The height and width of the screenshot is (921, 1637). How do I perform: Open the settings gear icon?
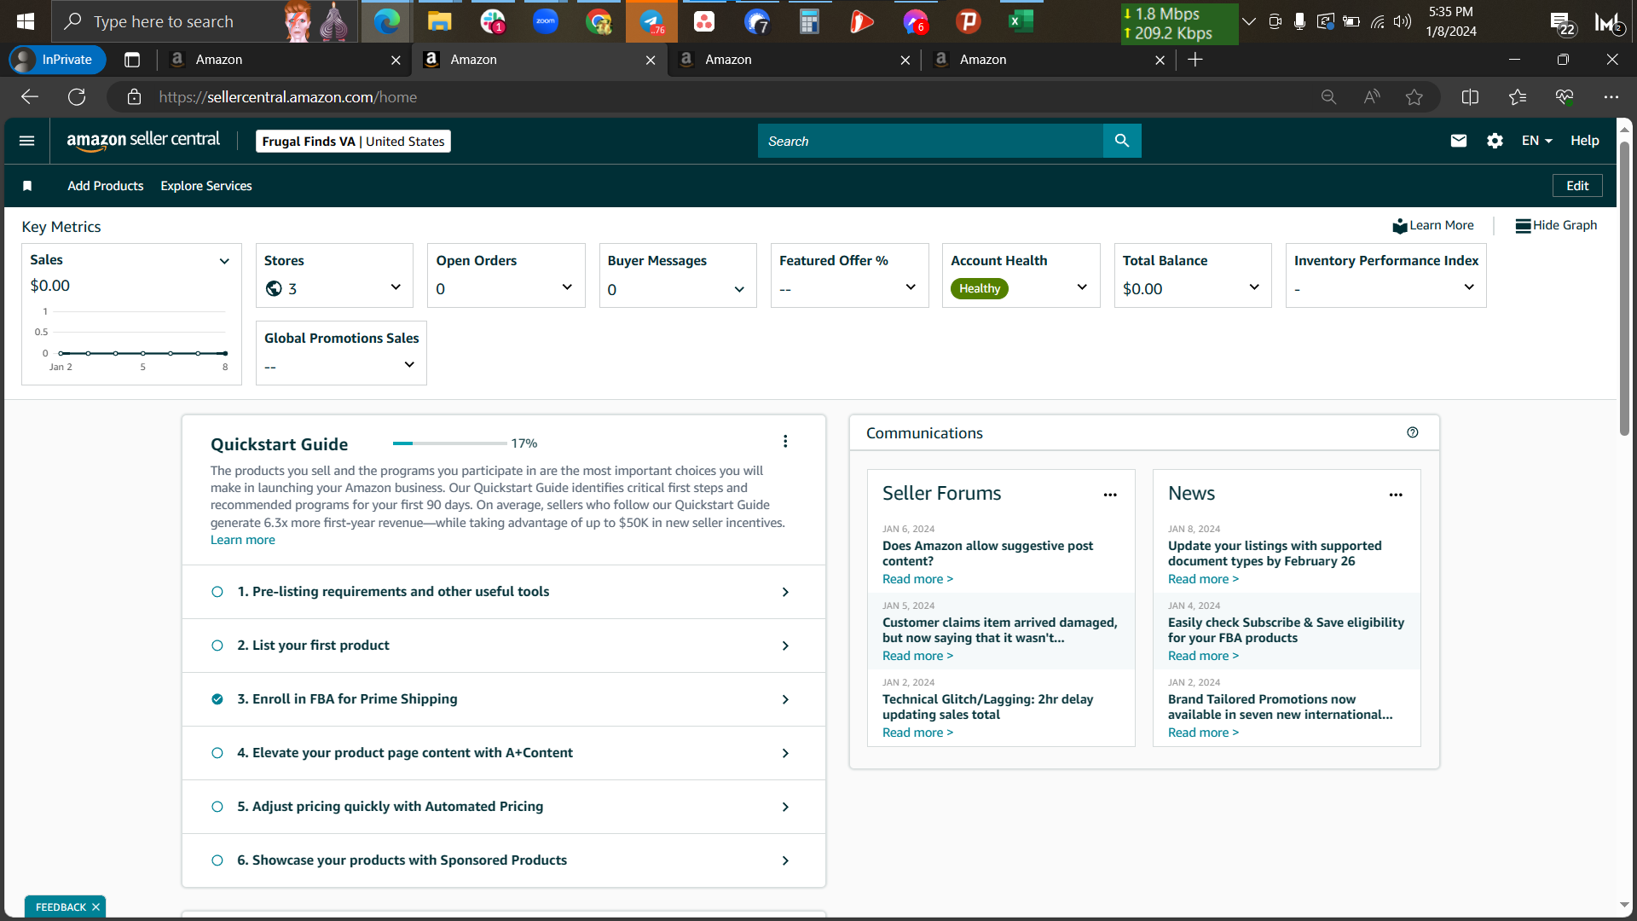click(x=1495, y=141)
